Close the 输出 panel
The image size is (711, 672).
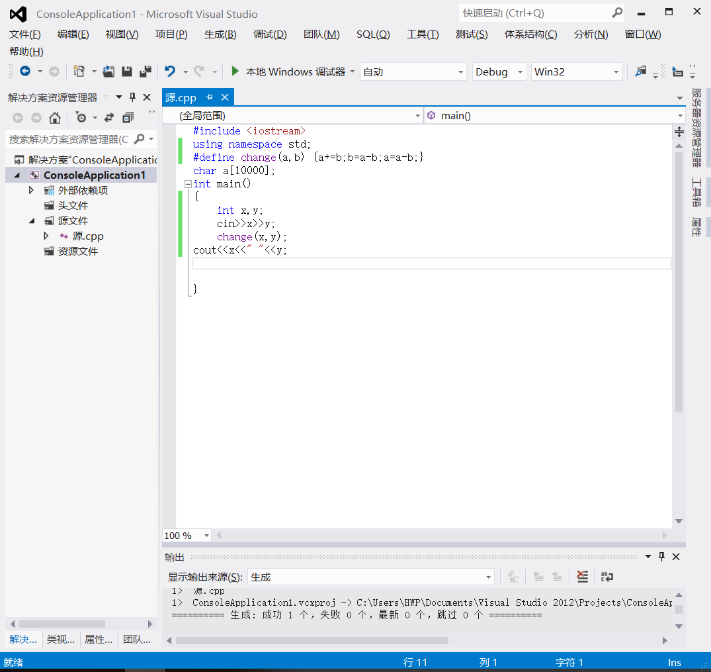(x=676, y=557)
